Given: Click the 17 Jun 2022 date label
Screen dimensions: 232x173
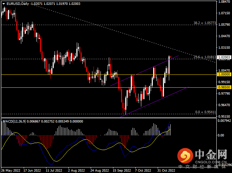Looking at the screenshot, I should click(32, 171).
